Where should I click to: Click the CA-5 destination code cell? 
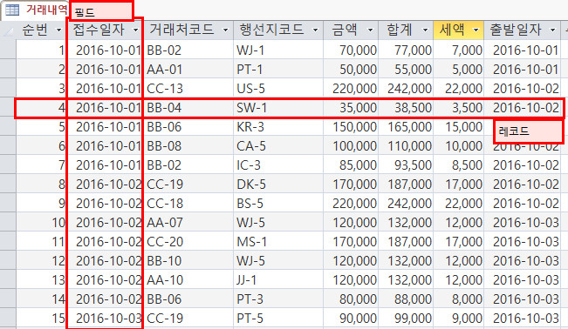click(278, 145)
